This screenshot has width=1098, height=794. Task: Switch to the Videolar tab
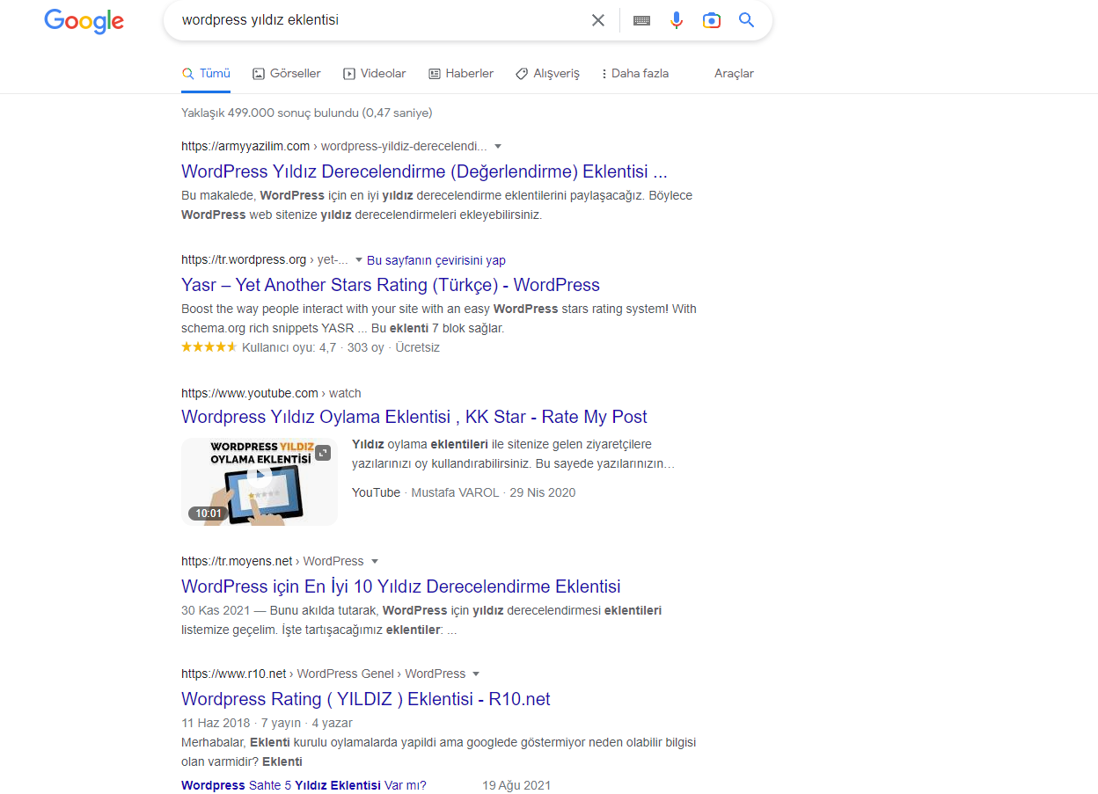375,74
